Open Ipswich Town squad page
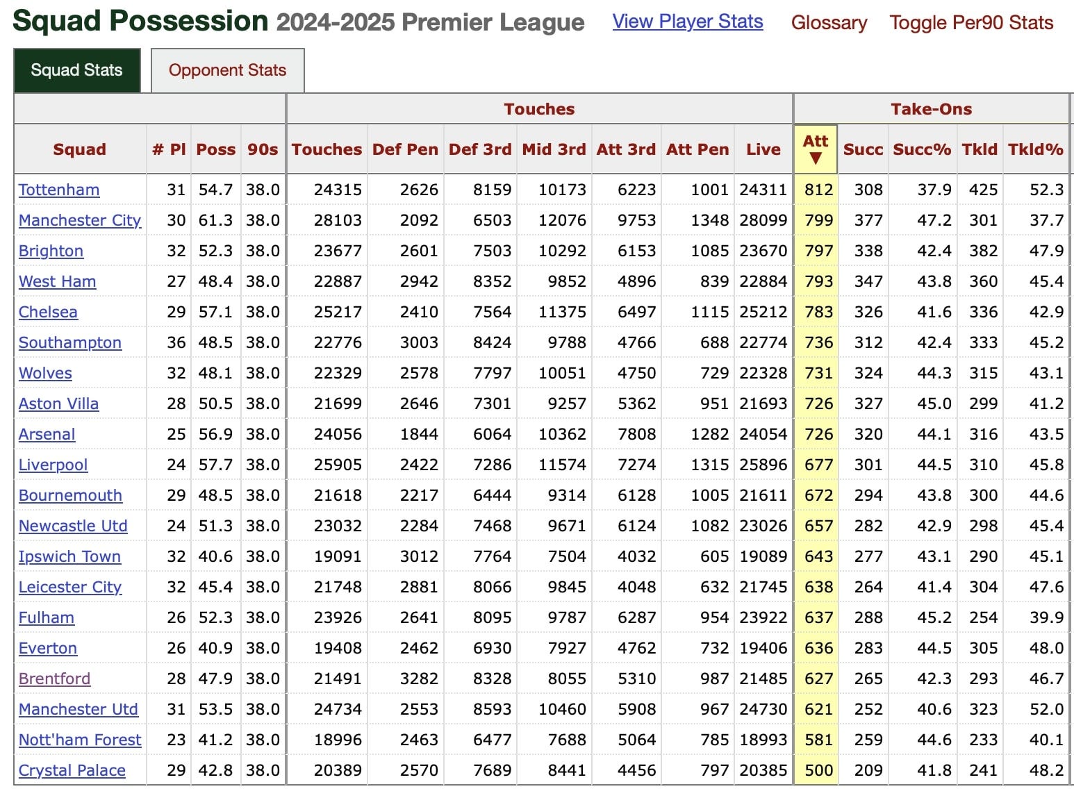 (69, 556)
